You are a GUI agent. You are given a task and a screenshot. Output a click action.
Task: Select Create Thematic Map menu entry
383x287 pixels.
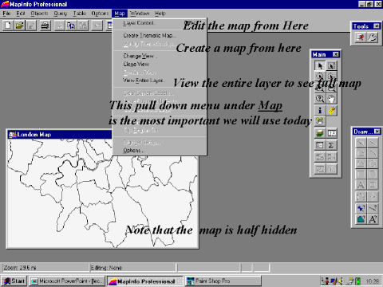click(150, 35)
